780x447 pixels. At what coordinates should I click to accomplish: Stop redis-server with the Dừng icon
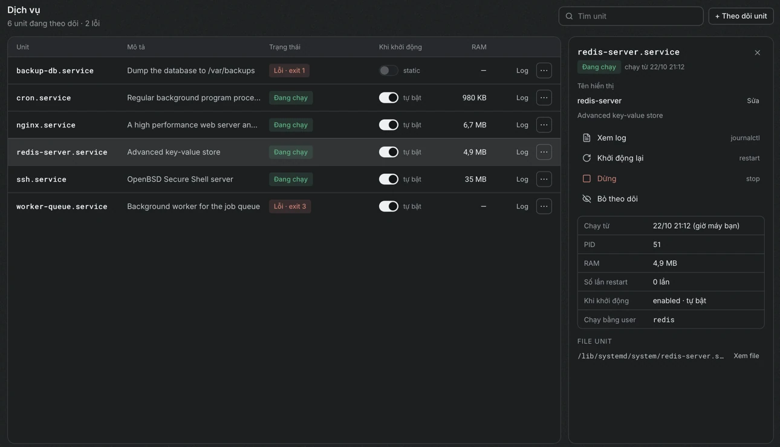(x=587, y=179)
